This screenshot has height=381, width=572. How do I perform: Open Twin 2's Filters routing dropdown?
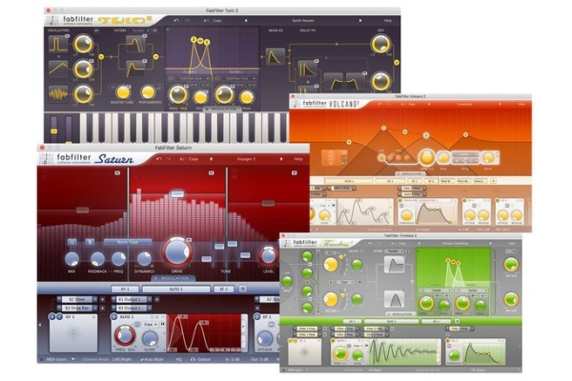pos(139,30)
